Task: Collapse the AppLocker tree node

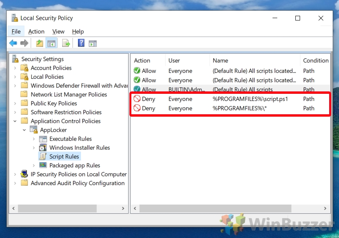Action: point(24,130)
